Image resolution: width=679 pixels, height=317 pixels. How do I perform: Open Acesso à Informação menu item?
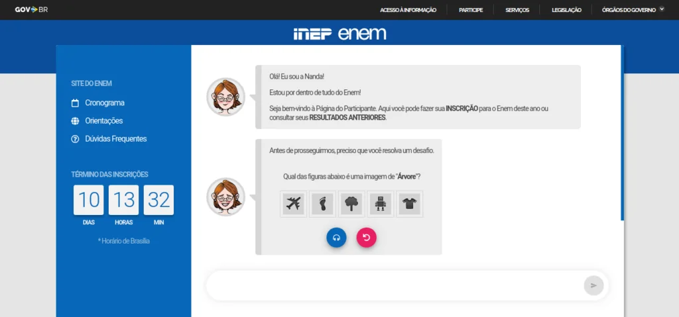[408, 10]
